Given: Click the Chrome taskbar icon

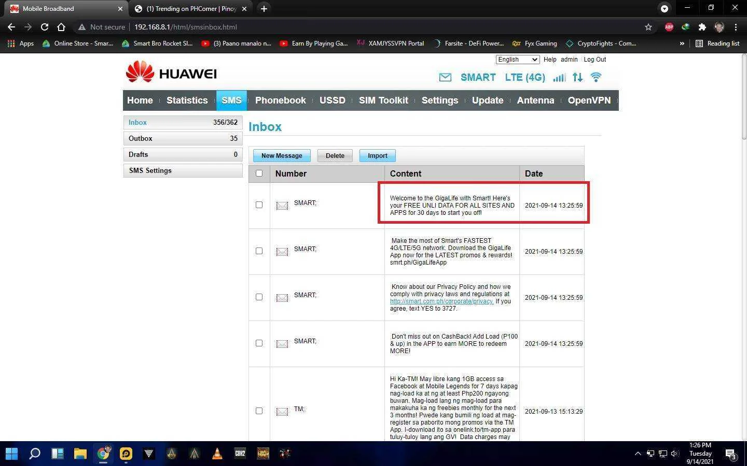Looking at the screenshot, I should click(x=103, y=454).
